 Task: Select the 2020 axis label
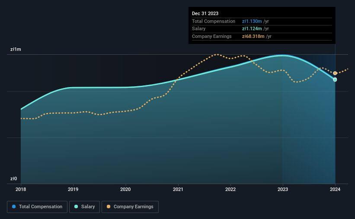coord(125,189)
